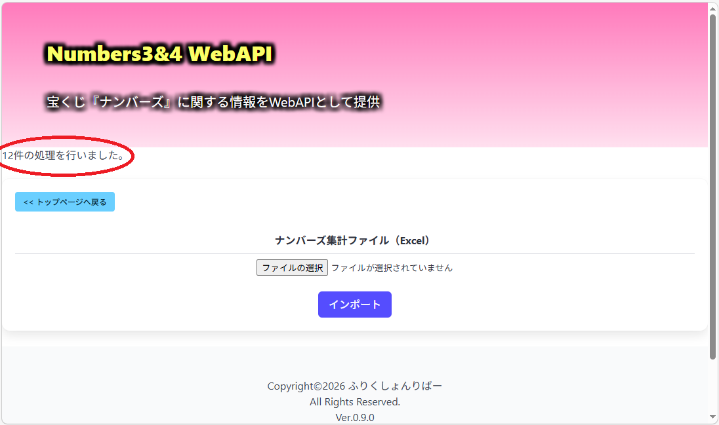The height and width of the screenshot is (425, 719).
Task: Click the ファイルが選択されていません label
Action: 392,268
